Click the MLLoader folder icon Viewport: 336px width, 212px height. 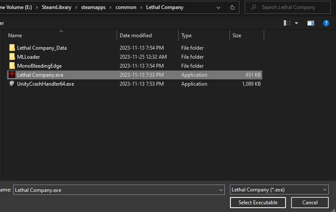[12, 57]
